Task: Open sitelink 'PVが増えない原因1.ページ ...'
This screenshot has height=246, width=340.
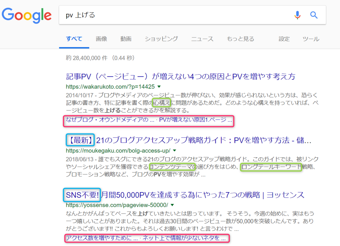Action: (x=195, y=120)
